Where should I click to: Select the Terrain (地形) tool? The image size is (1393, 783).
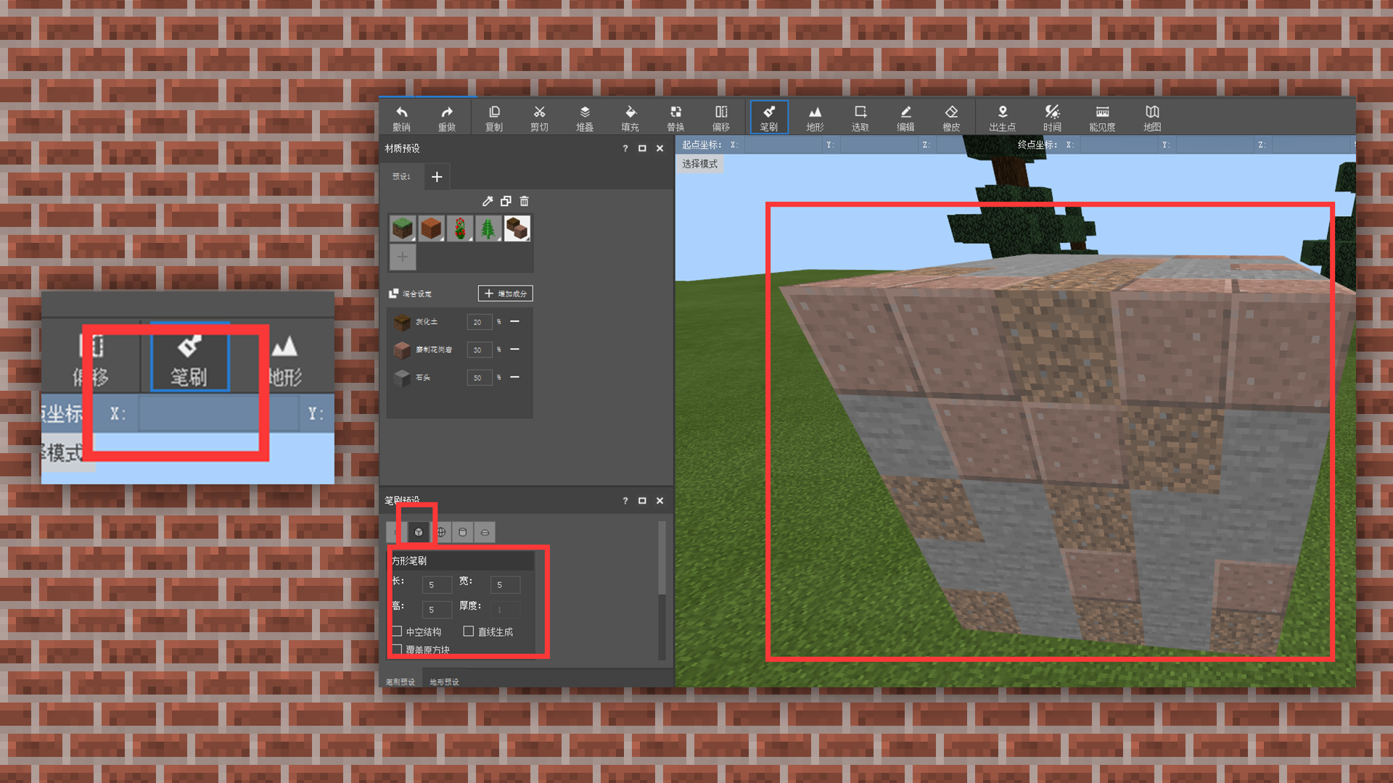coord(815,117)
